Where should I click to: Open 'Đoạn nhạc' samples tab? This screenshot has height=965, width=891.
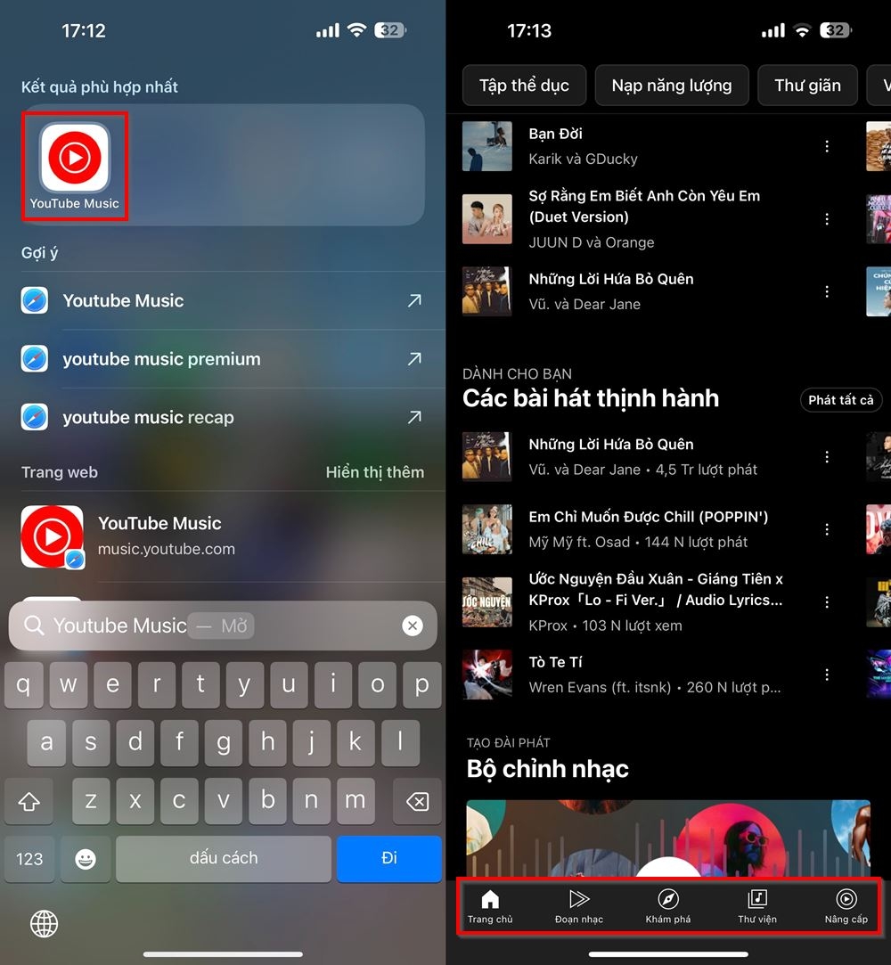(579, 906)
